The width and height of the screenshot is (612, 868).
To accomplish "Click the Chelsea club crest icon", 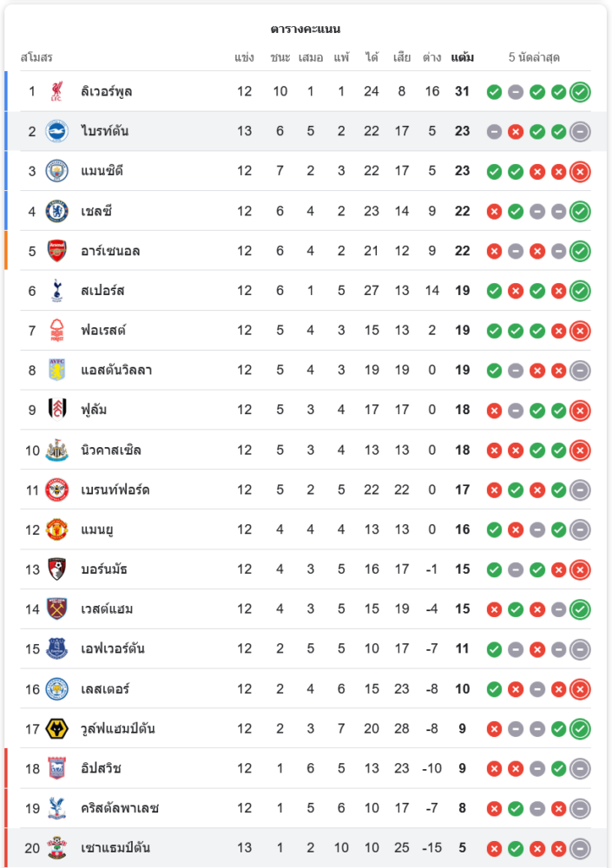I will [56, 211].
